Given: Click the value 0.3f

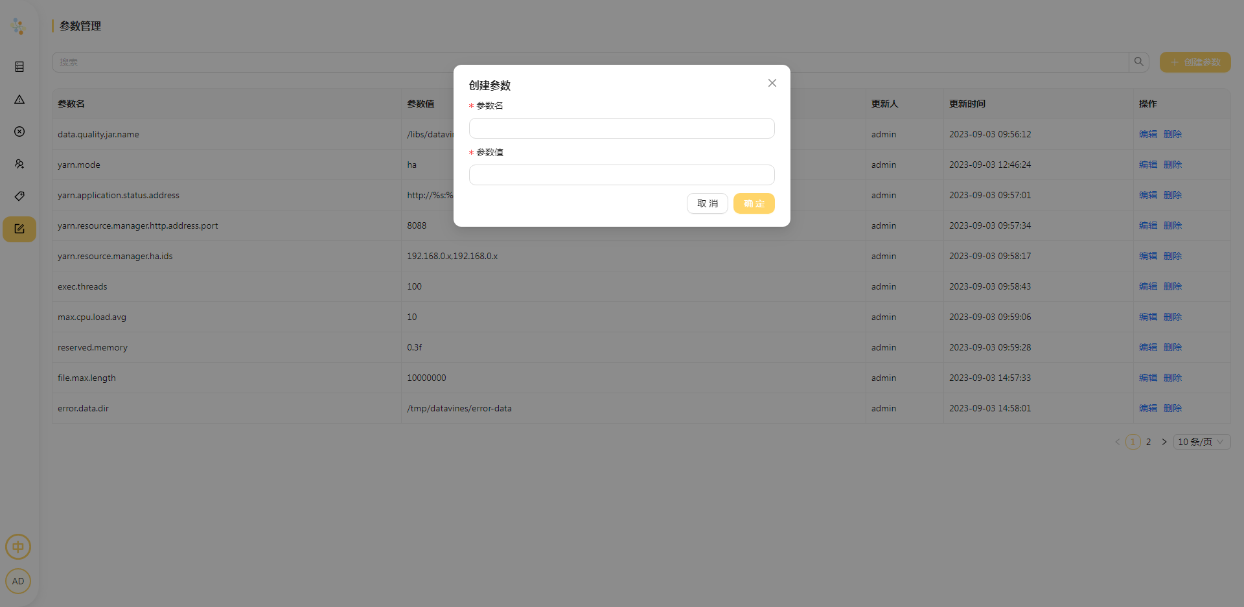Looking at the screenshot, I should (415, 347).
